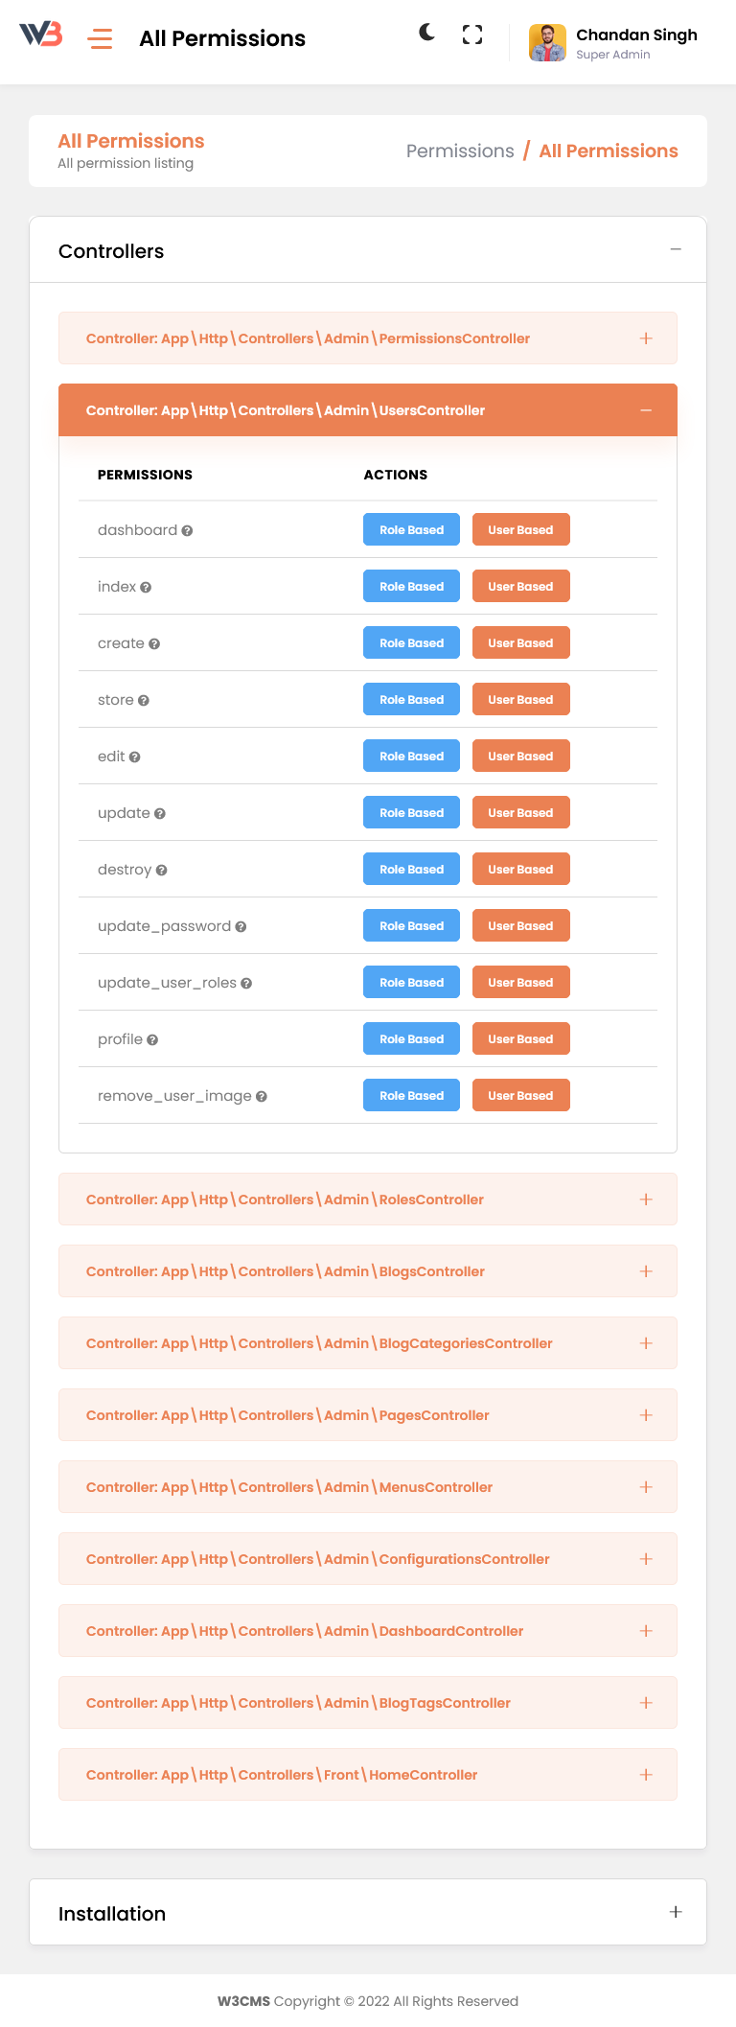Click help icon next to dashboard
Image resolution: width=736 pixels, height=2027 pixels.
pyautogui.click(x=188, y=531)
